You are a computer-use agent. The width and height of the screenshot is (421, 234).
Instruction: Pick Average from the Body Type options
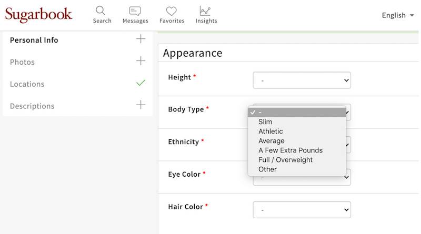tap(271, 141)
